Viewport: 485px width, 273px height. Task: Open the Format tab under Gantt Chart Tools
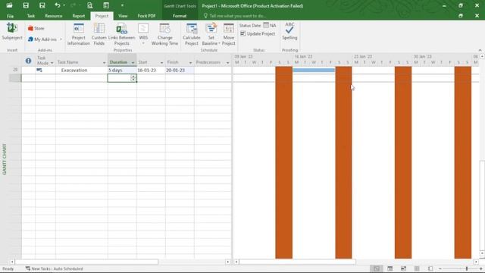pos(180,16)
